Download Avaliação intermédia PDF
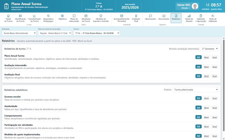The height and width of the screenshot is (140, 225). tap(199, 67)
